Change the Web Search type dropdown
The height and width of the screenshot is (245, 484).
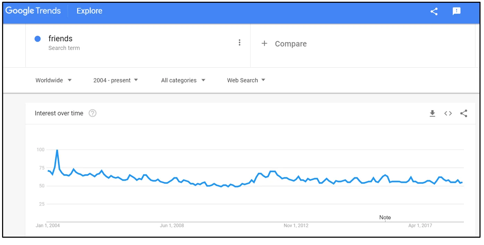(x=245, y=80)
